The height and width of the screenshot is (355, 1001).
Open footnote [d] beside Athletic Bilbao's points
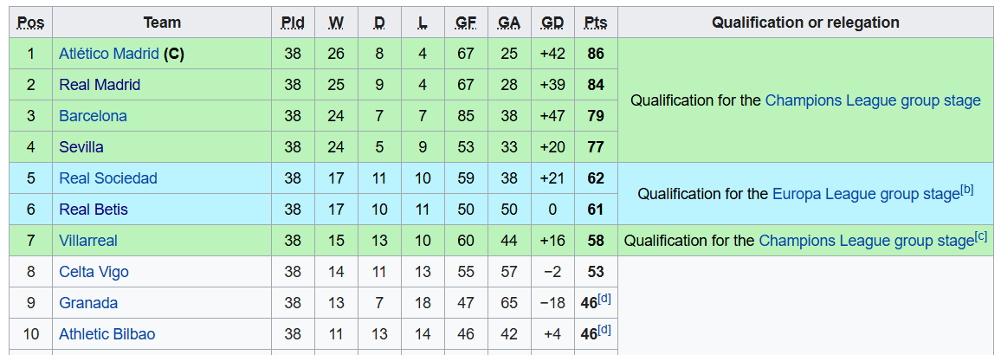[604, 330]
